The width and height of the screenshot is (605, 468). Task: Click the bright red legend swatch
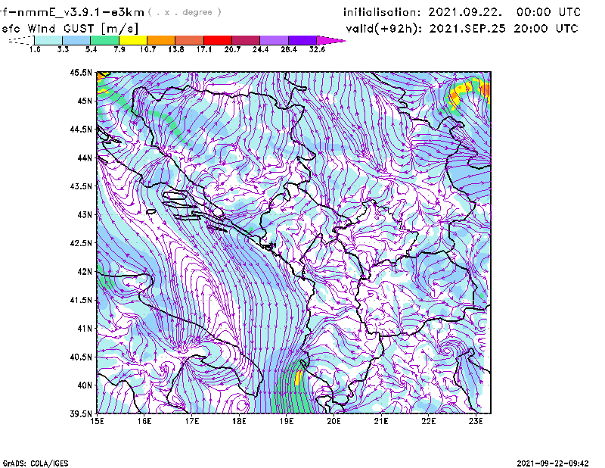(218, 40)
